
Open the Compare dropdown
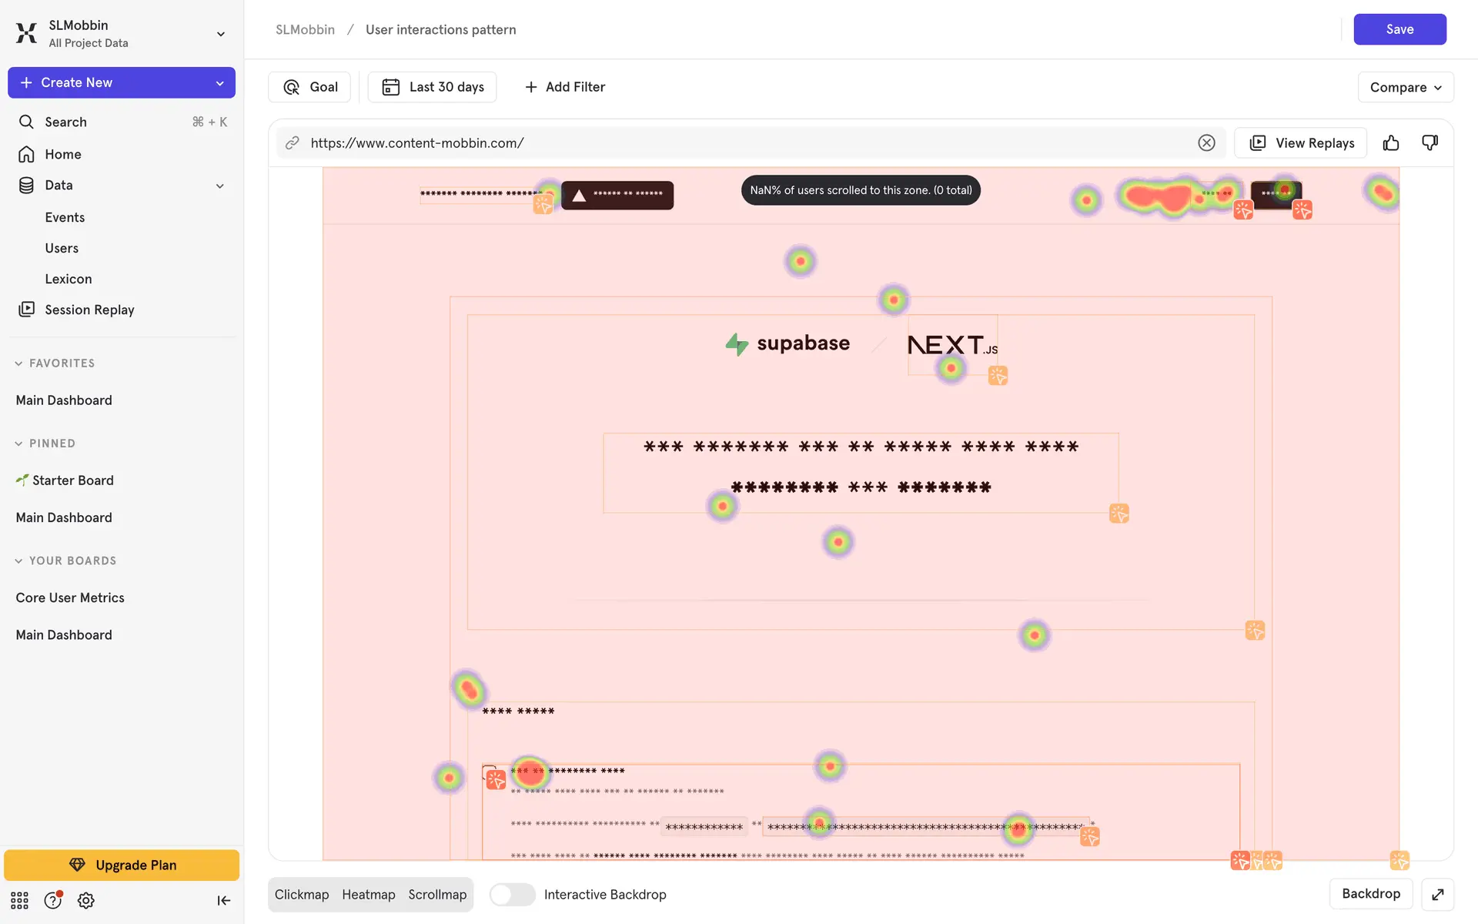click(x=1405, y=87)
